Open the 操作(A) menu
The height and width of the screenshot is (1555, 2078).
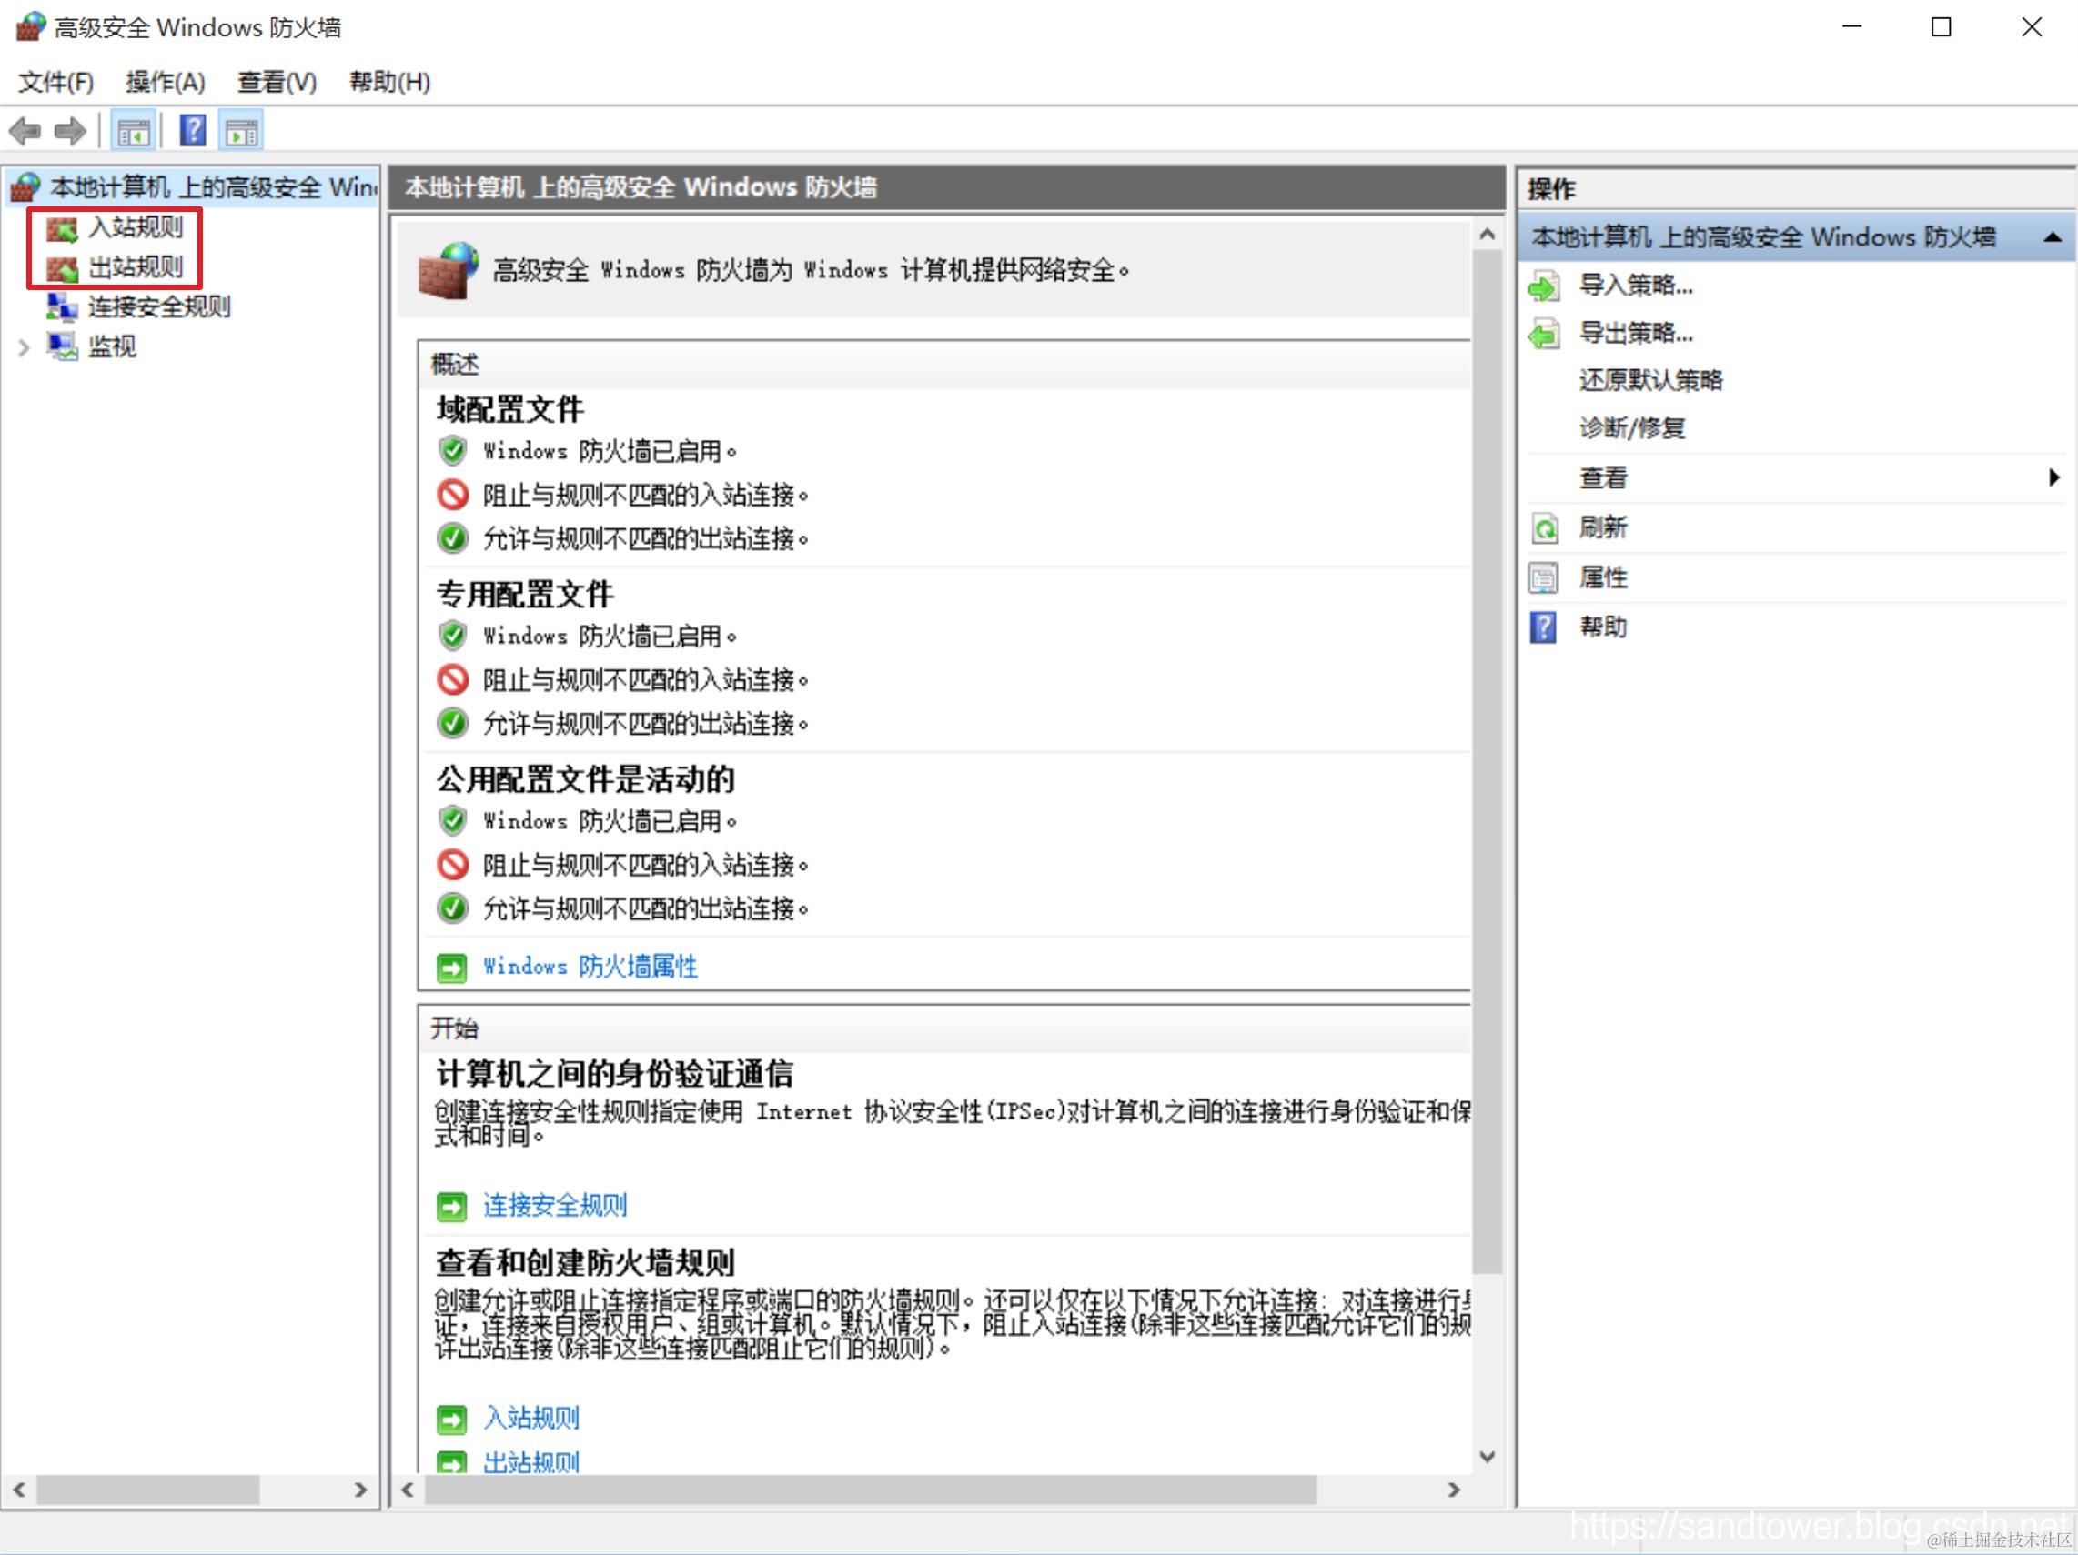tap(166, 83)
